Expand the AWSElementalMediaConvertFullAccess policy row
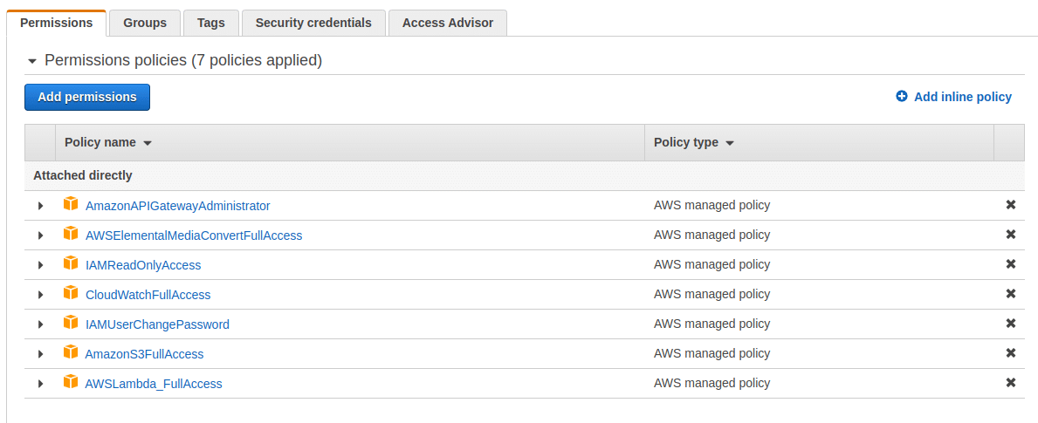The width and height of the screenshot is (1038, 423). (x=40, y=235)
